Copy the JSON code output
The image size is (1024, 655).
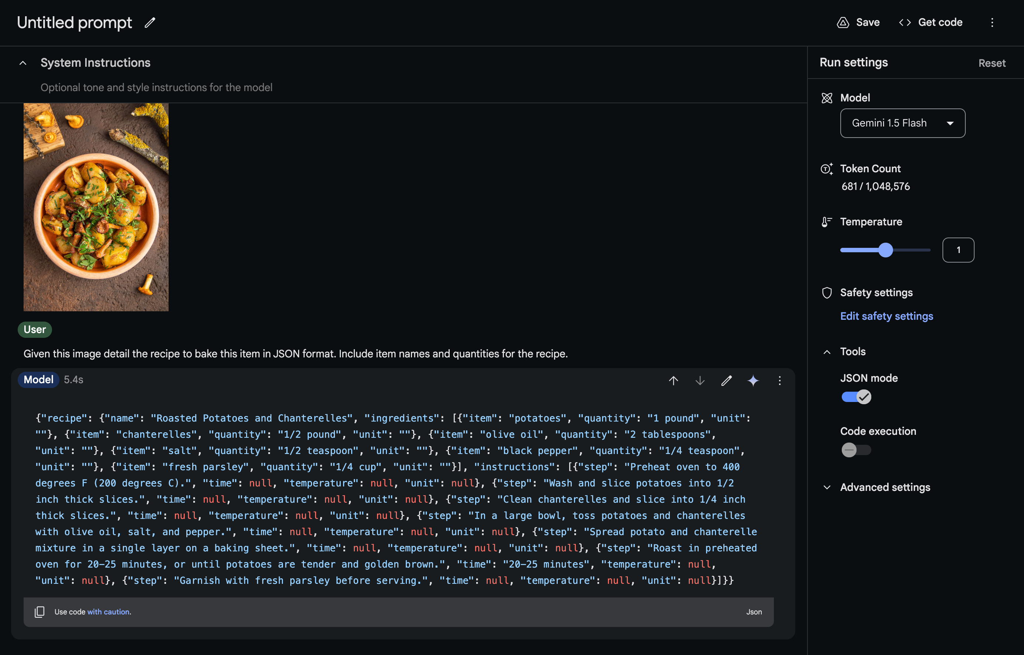click(39, 611)
